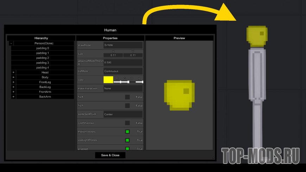Select the BackArm hierarchy item
Viewport: 306px width, 172px height.
[45, 97]
